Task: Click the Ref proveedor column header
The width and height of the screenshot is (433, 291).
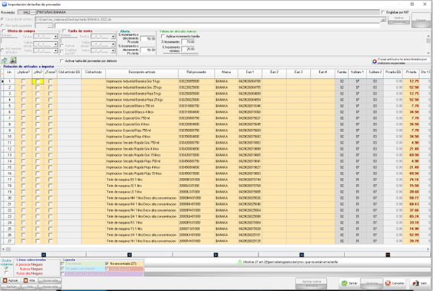Action: tap(196, 73)
